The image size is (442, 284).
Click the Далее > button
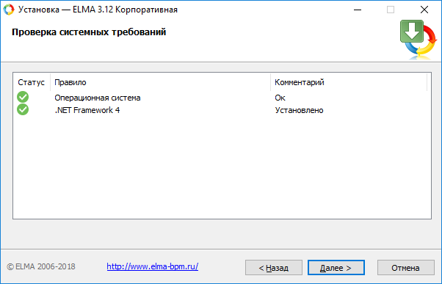336,267
